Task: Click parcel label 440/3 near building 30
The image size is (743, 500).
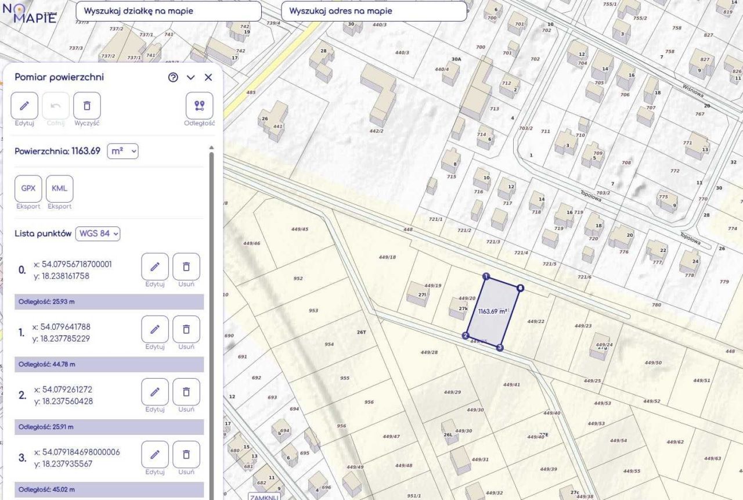Action: 380,25
